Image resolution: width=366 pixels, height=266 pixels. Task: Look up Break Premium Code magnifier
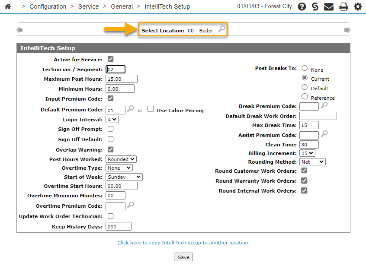(x=324, y=105)
